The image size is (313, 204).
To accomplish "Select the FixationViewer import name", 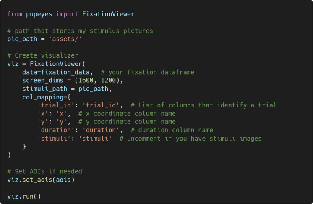I will [108, 14].
